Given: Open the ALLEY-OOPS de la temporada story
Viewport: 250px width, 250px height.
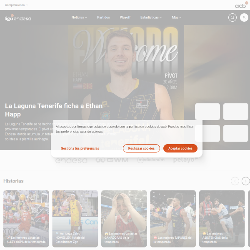Looking at the screenshot, I should point(26,219).
